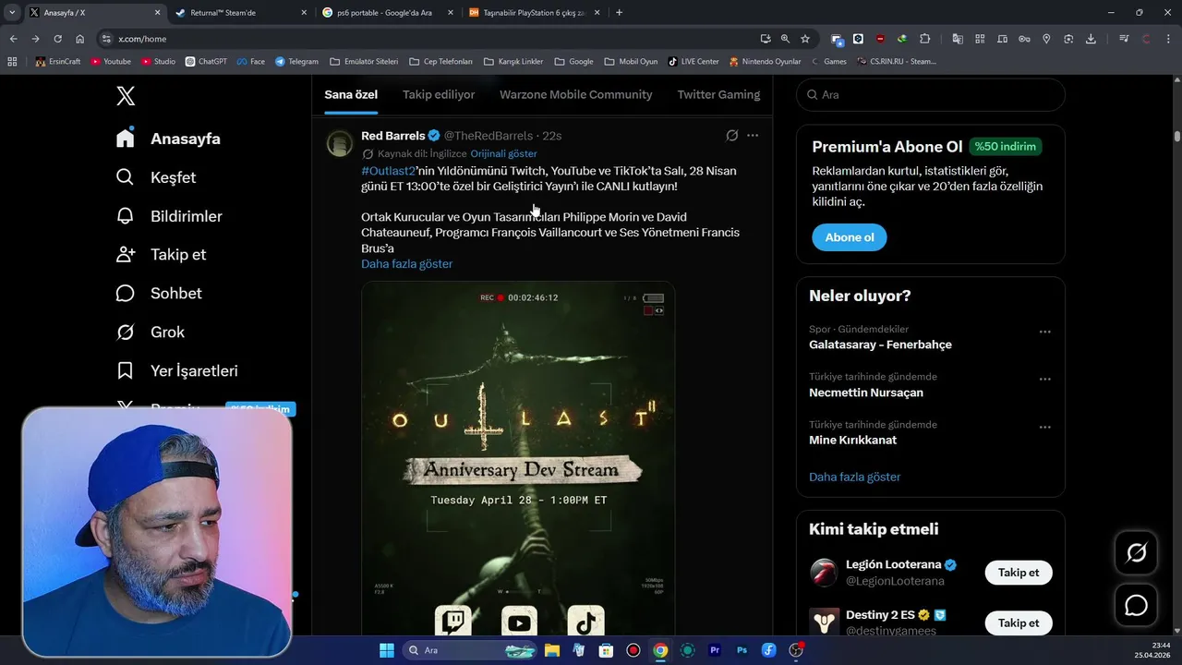Viewport: 1182px width, 665px height.
Task: Open Google bookmark folder
Action: [x=573, y=62]
